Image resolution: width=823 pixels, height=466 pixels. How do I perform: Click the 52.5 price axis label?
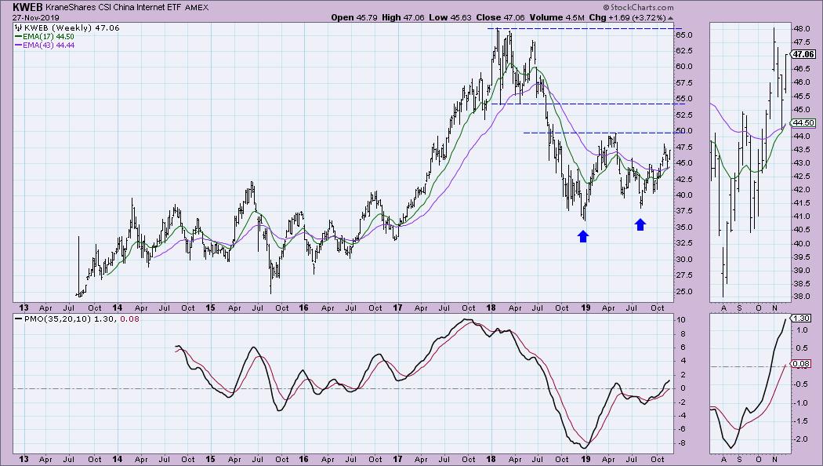click(683, 115)
